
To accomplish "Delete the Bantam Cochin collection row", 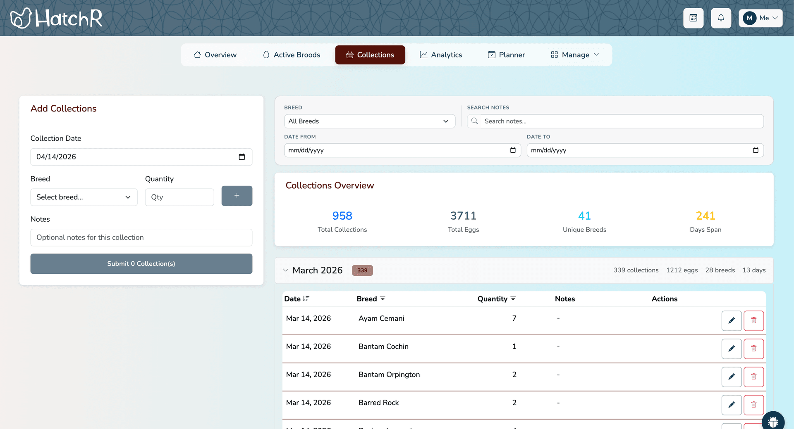I will pyautogui.click(x=753, y=348).
